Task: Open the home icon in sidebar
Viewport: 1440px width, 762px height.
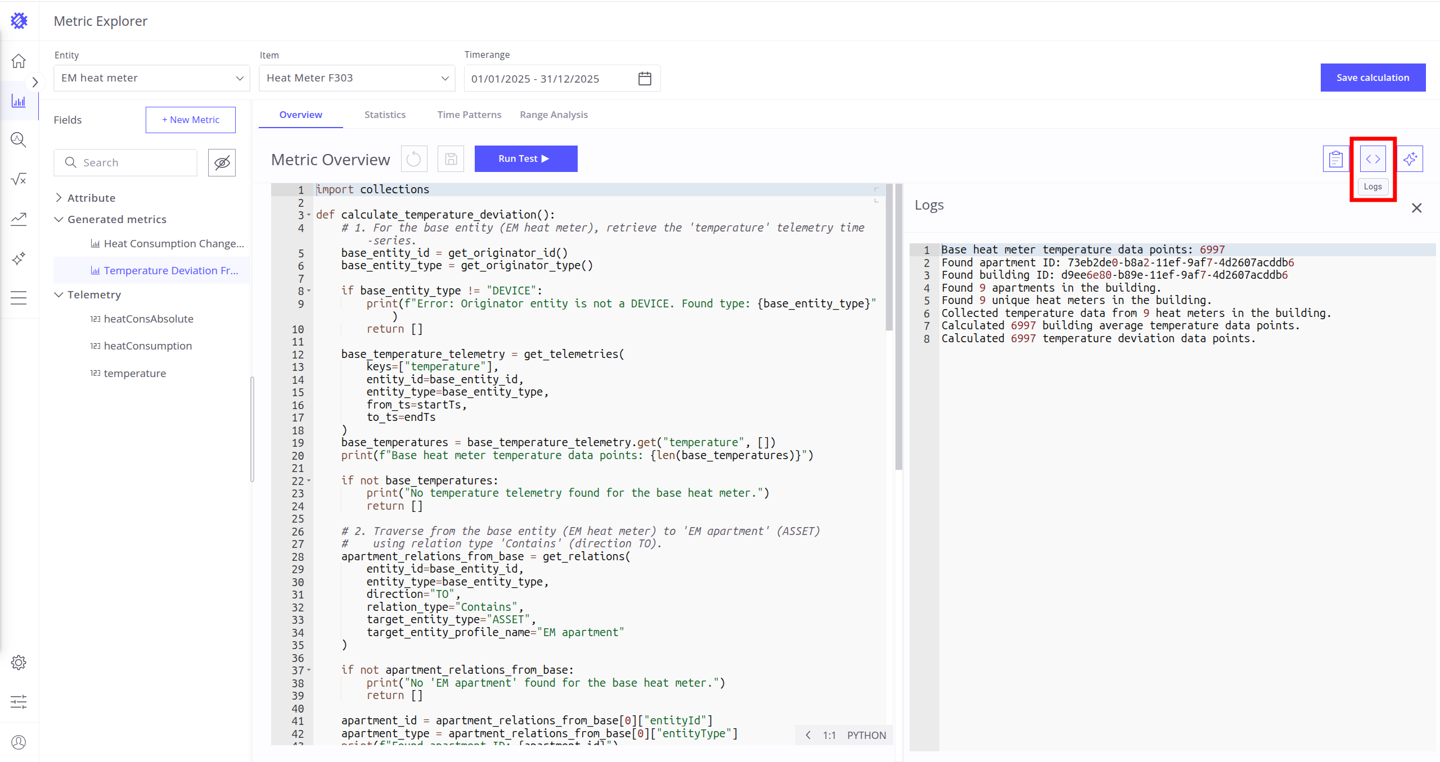Action: point(19,61)
